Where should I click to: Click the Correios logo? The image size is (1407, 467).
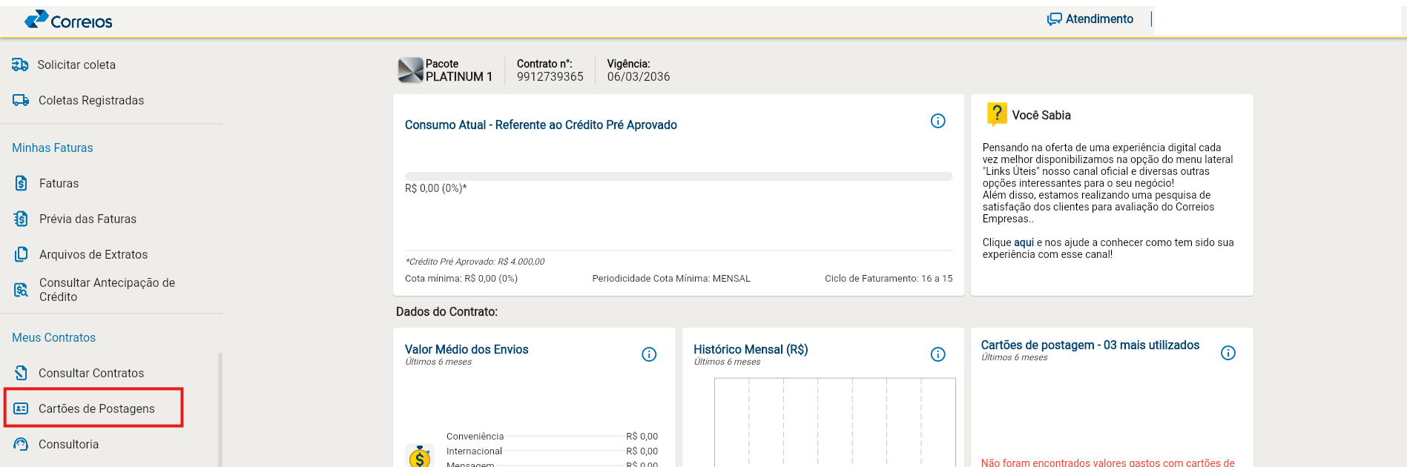(x=68, y=20)
